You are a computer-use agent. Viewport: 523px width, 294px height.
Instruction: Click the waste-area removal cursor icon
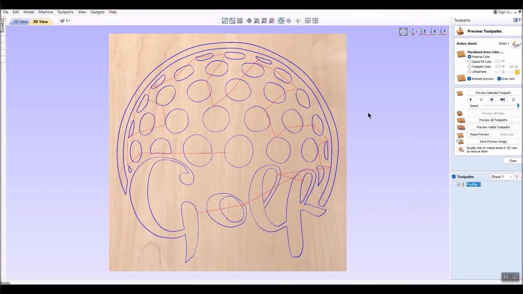click(461, 150)
